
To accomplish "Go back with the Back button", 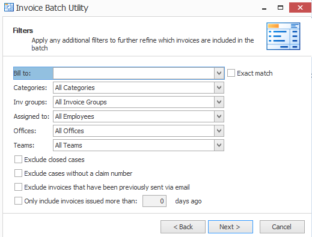I will coord(183,227).
